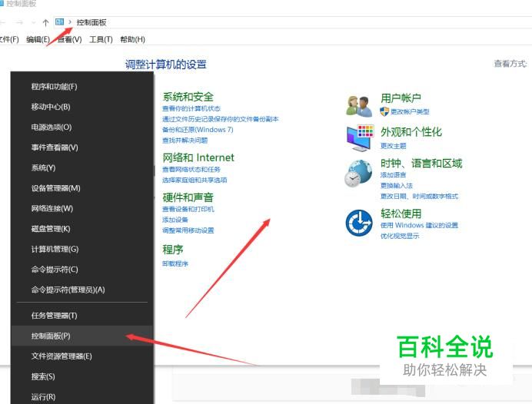Click the 更改帐户类型 link
532x404 pixels.
(x=410, y=111)
